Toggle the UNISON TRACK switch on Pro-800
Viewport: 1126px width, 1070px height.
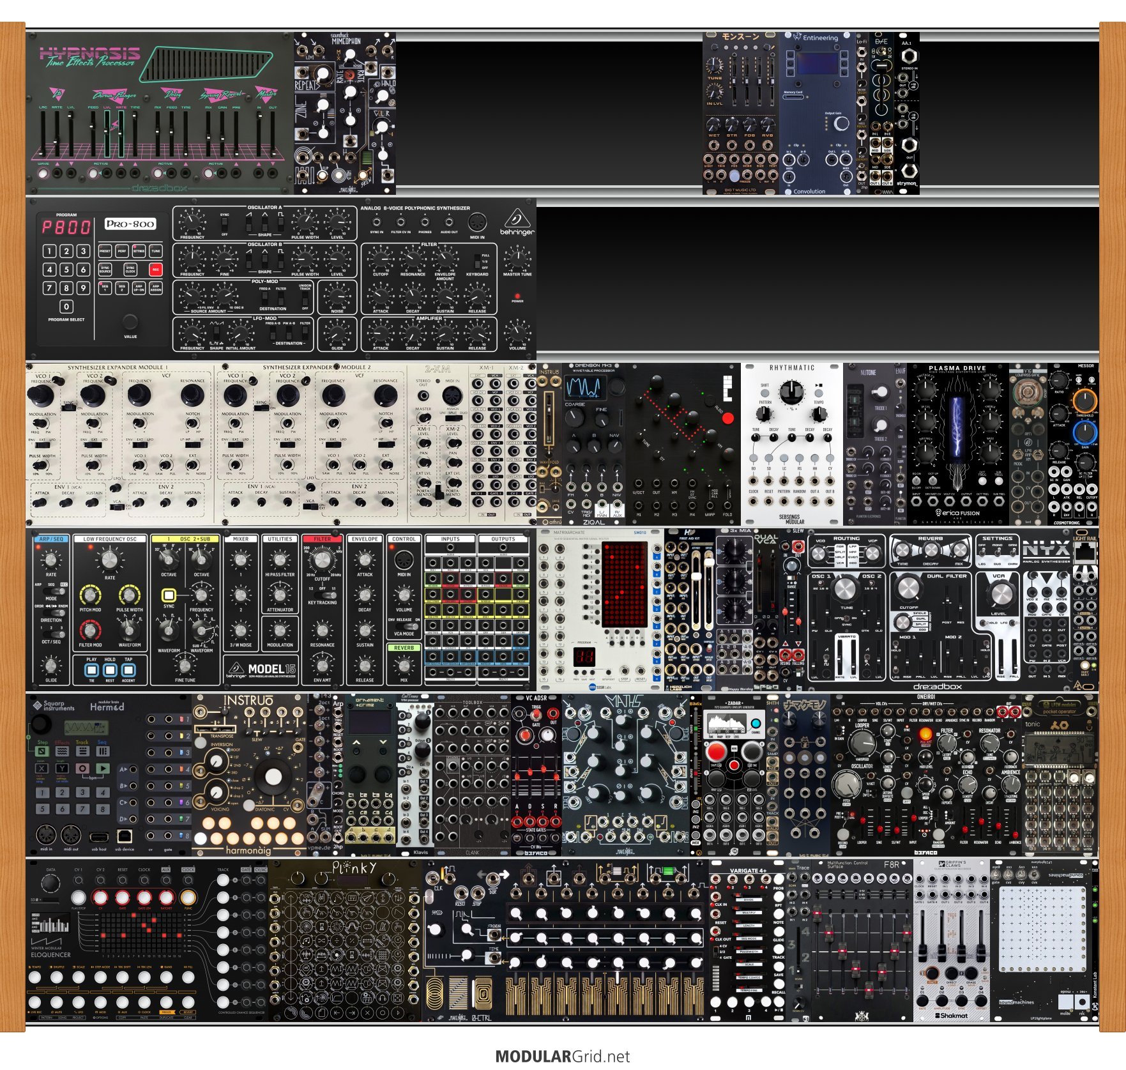(x=305, y=298)
